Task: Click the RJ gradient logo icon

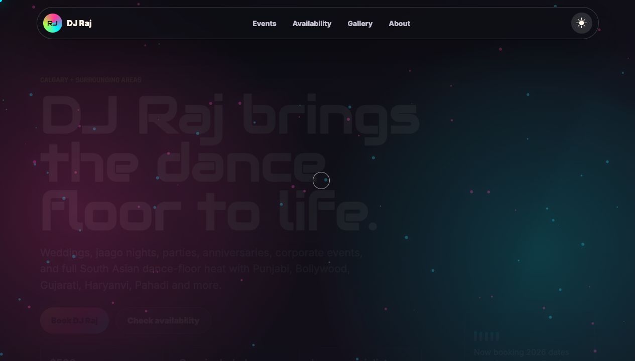Action: click(x=53, y=23)
